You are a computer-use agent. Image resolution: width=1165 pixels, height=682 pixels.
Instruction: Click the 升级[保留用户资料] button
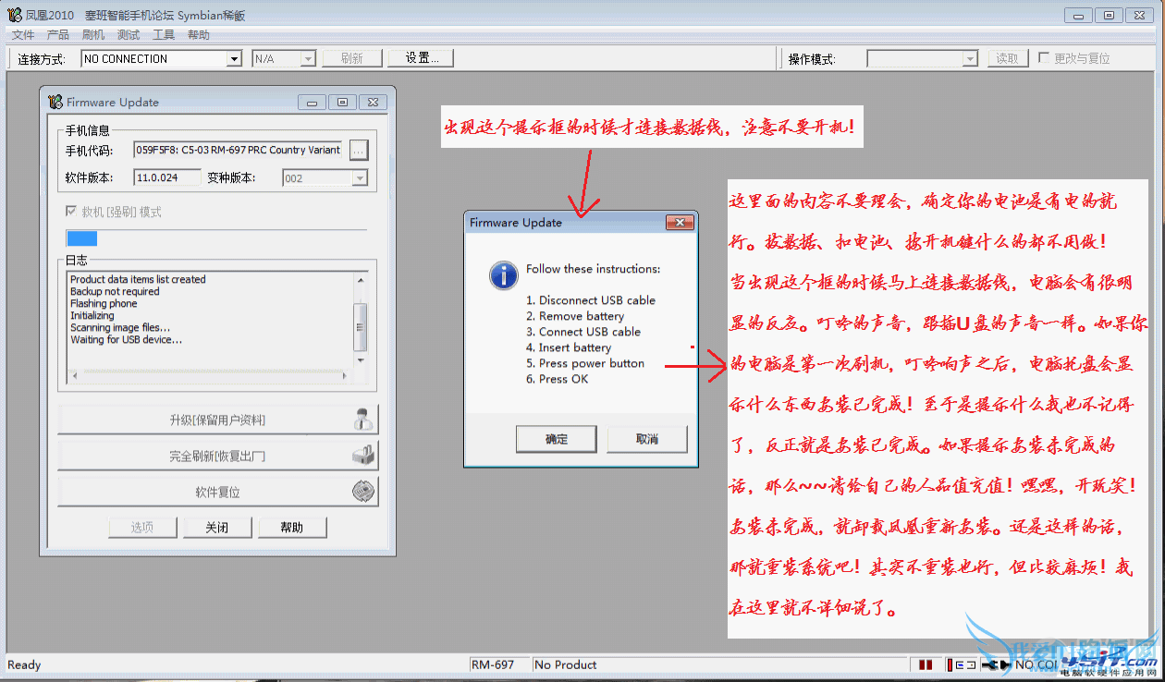[218, 420]
